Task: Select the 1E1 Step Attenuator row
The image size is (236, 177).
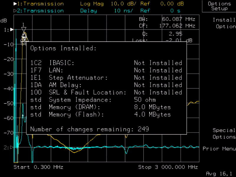Action: (x=106, y=78)
